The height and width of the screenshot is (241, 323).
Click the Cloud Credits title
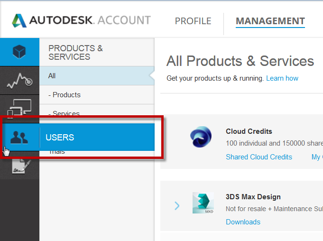click(x=249, y=131)
